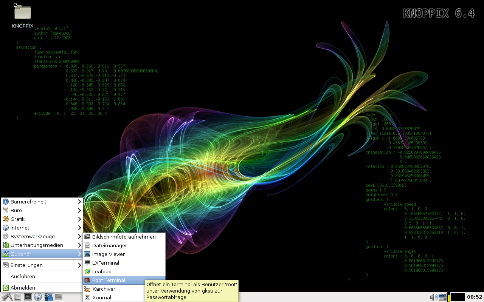Launch the web browser globe icon
Image resolution: width=484 pixels, height=302 pixels.
[38, 297]
